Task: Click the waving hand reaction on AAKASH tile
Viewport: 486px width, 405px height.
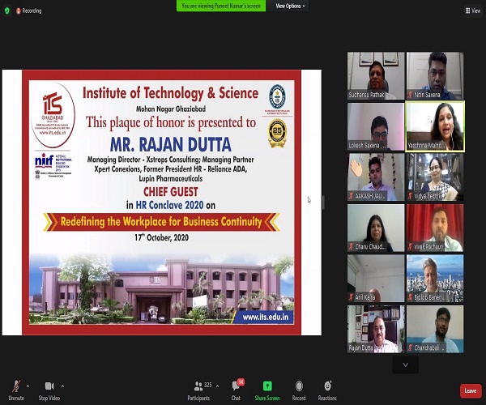Action: (356, 168)
